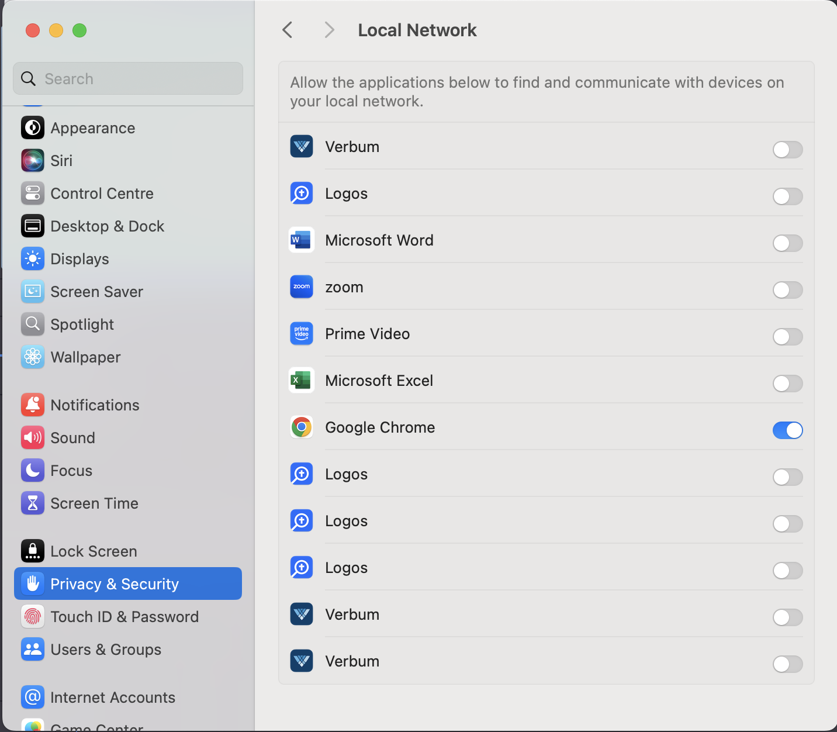Select Sound text in sidebar

click(73, 438)
